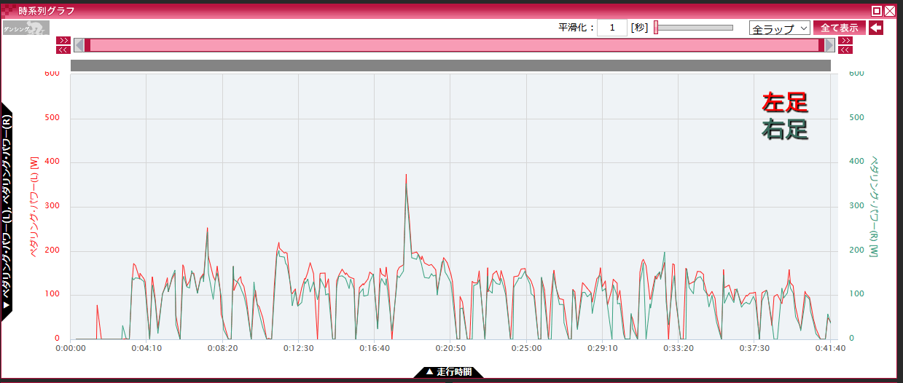Click the right red handle of range bar

[x=821, y=45]
